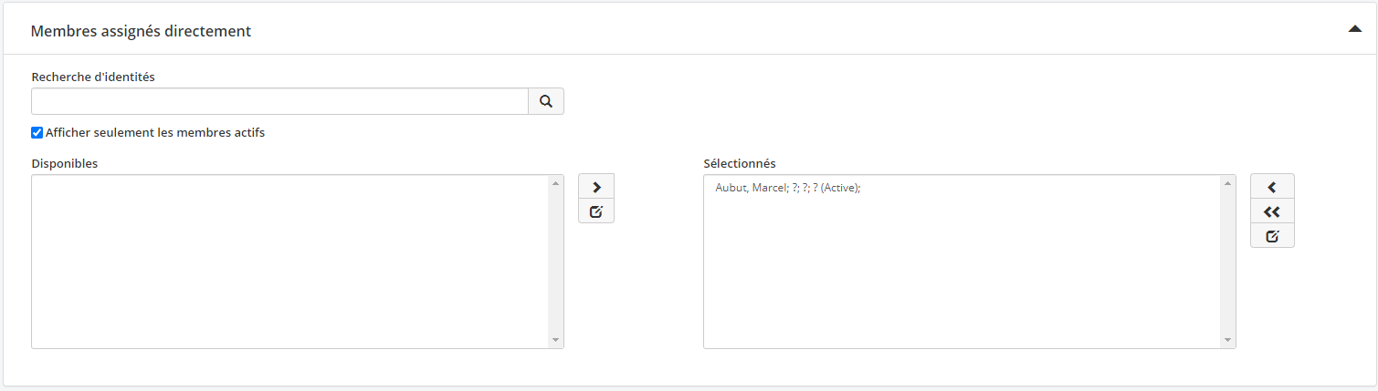Uncheck Afficher seulement les membres actifs

click(x=37, y=133)
